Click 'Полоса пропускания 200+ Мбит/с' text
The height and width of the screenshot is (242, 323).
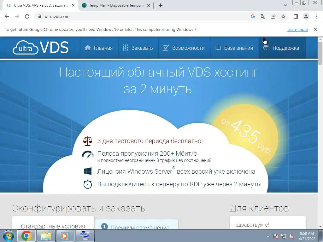click(x=147, y=153)
